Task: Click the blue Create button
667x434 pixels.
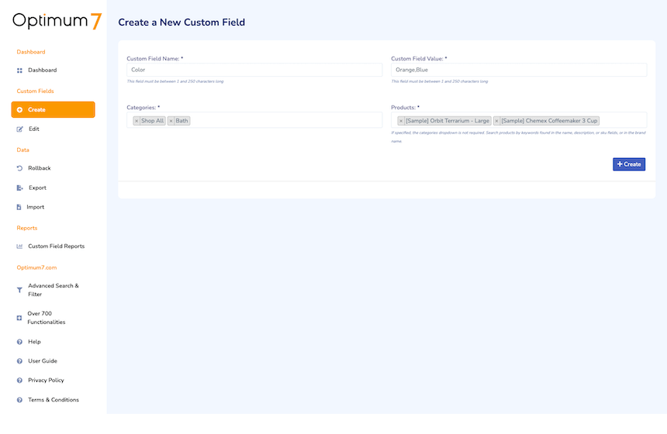Action: pyautogui.click(x=629, y=164)
